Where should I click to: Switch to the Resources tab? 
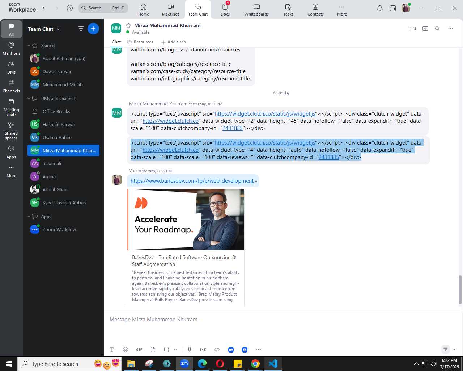[140, 42]
